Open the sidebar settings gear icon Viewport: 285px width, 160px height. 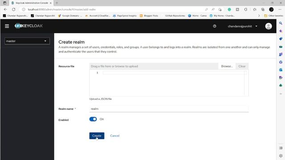[x=281, y=156]
